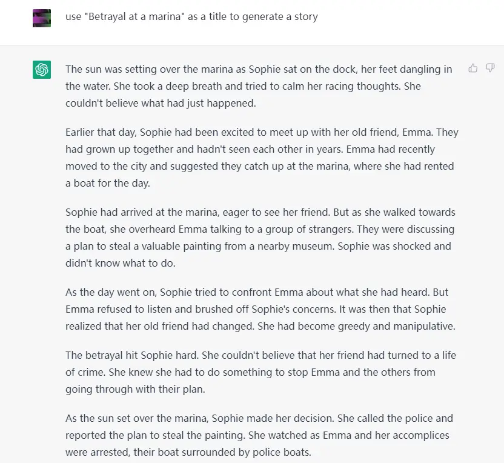504x463 pixels.
Task: Click the paragraph starting "As the day went on"
Action: tap(260, 309)
